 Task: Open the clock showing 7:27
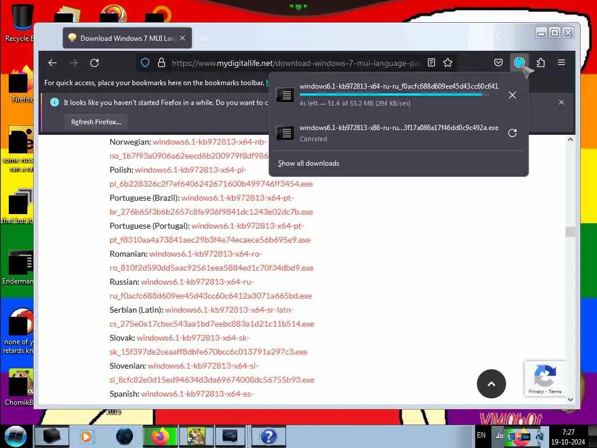click(568, 436)
